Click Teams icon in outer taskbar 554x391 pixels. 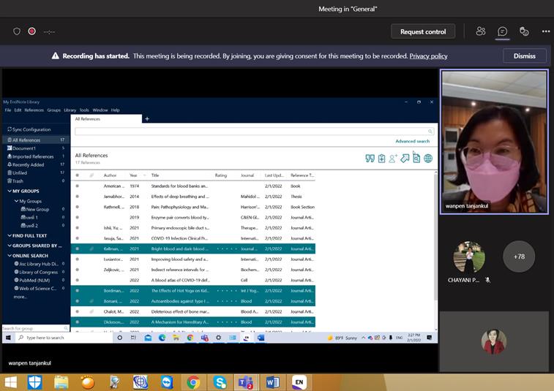[x=246, y=382]
